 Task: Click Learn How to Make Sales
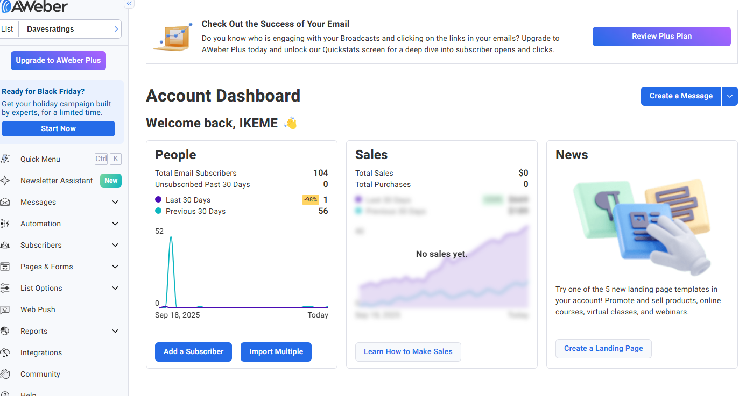tap(408, 352)
